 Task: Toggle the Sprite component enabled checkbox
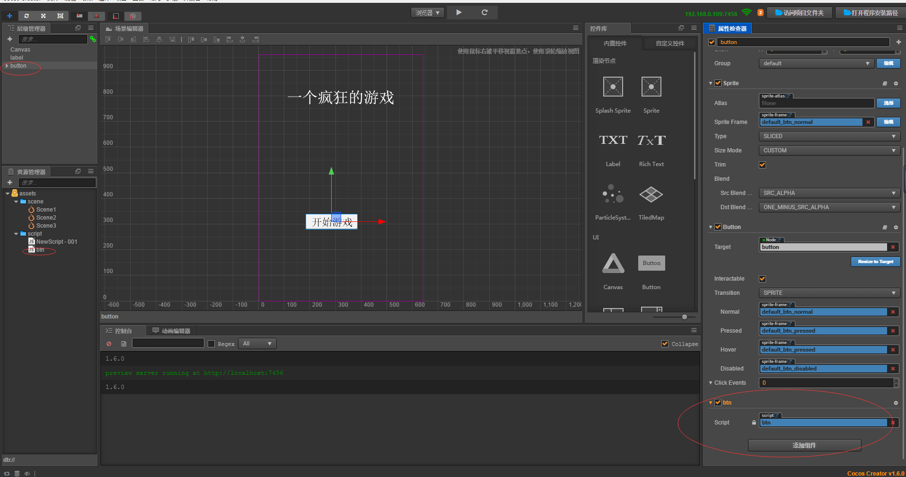pyautogui.click(x=718, y=83)
